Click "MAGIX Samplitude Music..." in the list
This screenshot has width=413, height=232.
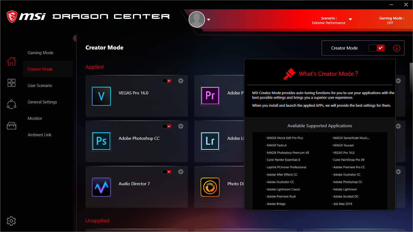[x=351, y=138]
